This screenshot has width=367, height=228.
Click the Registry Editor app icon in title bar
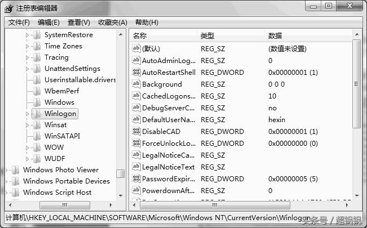click(x=9, y=8)
